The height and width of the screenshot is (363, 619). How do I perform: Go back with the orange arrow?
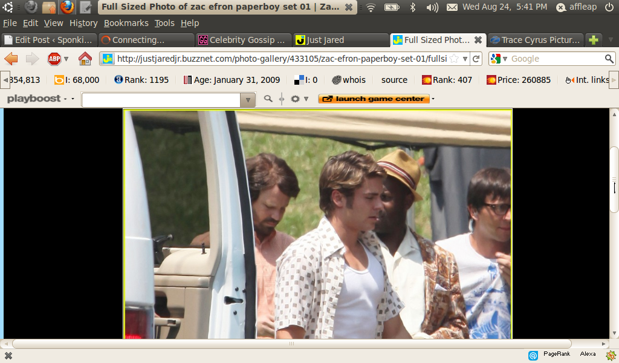click(x=11, y=59)
